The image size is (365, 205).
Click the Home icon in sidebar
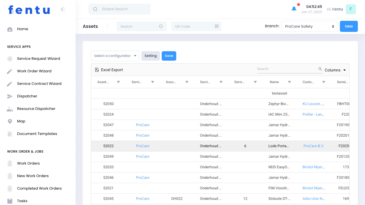coord(10,29)
